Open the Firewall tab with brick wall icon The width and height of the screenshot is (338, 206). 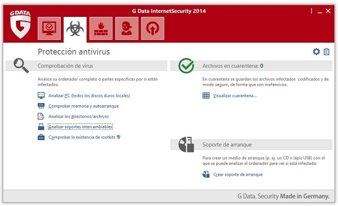tap(101, 29)
